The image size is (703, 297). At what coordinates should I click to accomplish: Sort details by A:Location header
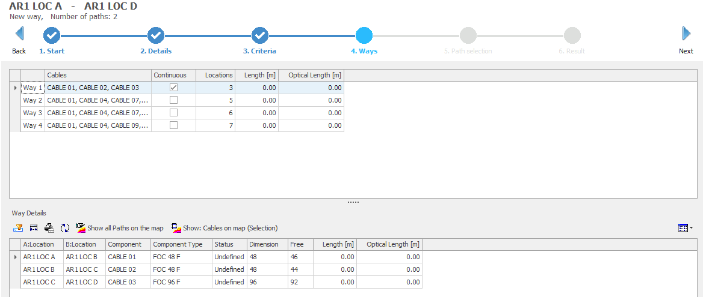pyautogui.click(x=42, y=244)
